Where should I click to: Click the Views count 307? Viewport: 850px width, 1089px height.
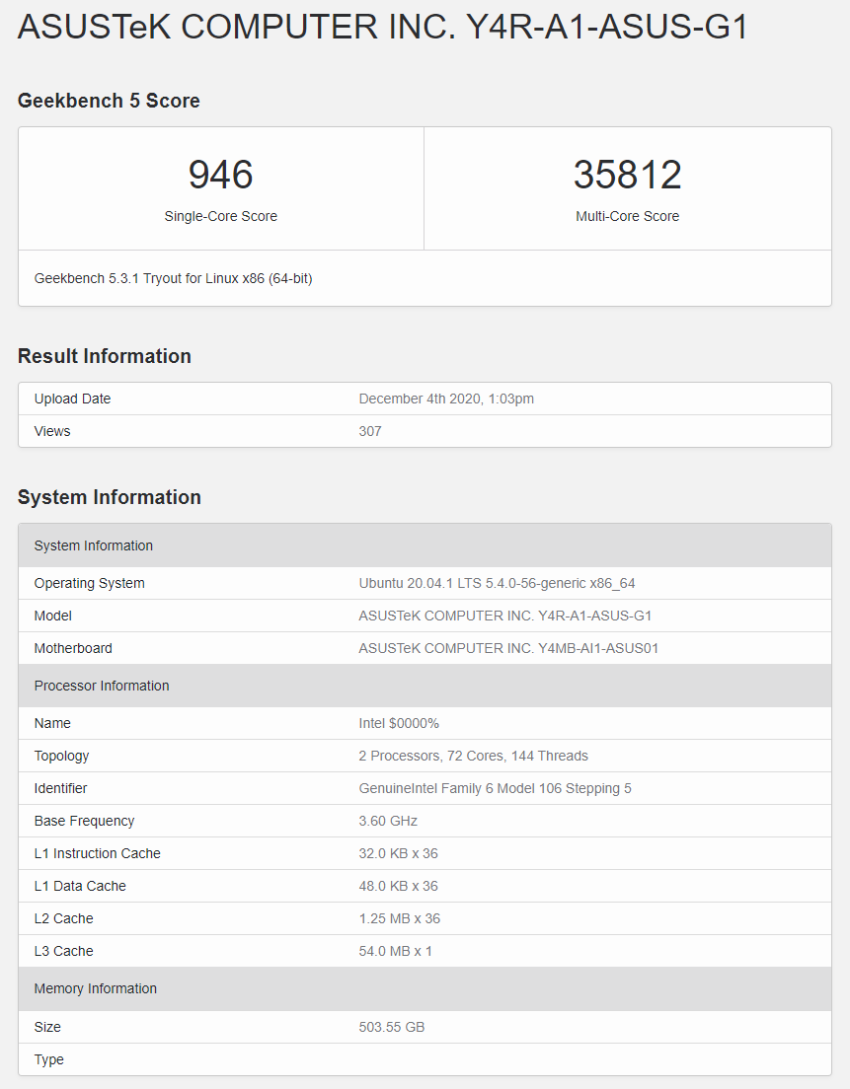(370, 431)
